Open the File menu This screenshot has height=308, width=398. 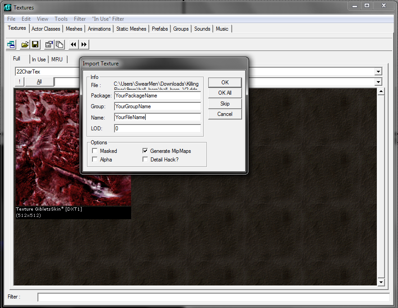tap(11, 19)
